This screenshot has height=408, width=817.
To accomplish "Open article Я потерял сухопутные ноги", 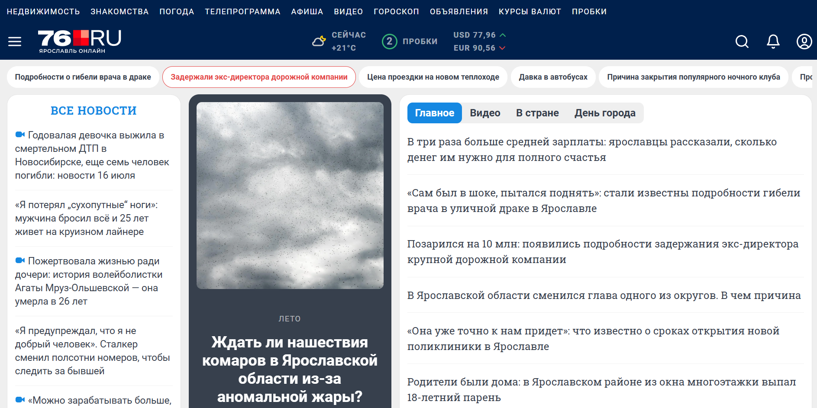I will coord(87,218).
